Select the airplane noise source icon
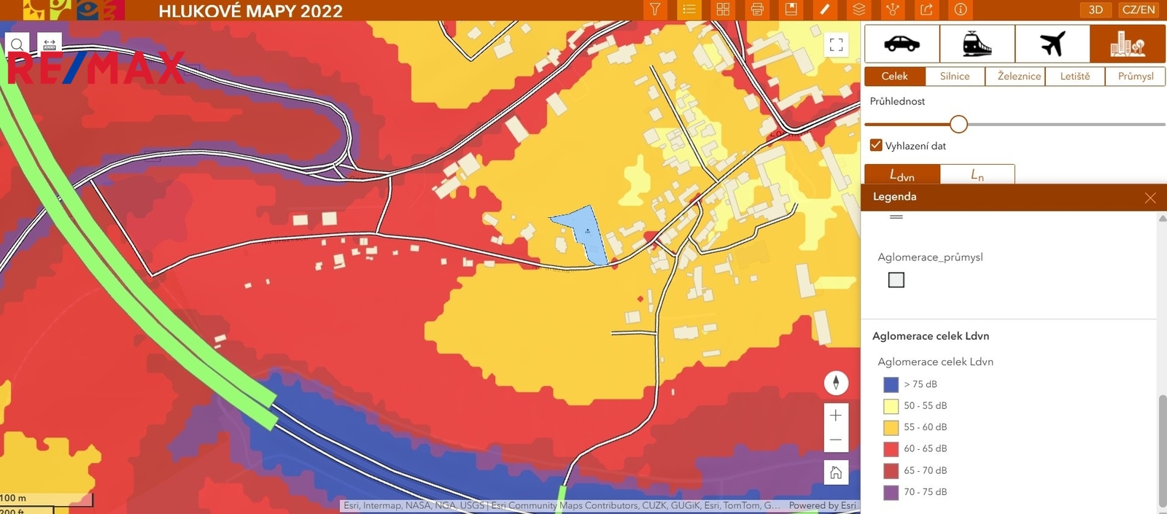The image size is (1167, 514). [x=1052, y=44]
